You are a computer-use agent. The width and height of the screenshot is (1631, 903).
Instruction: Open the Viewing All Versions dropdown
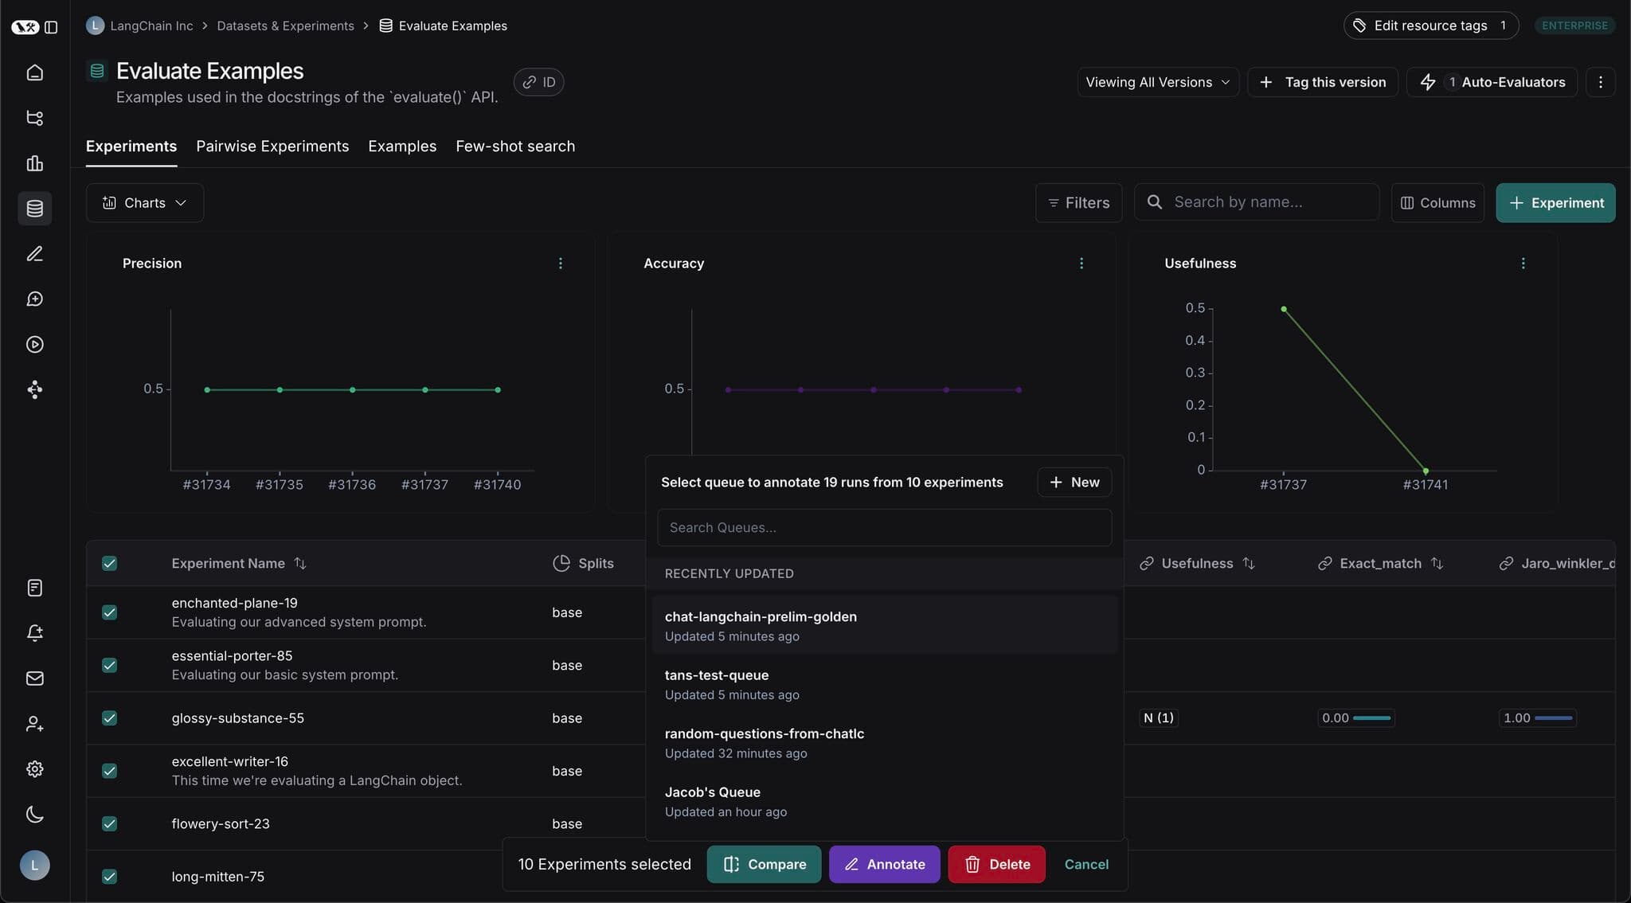click(1156, 81)
